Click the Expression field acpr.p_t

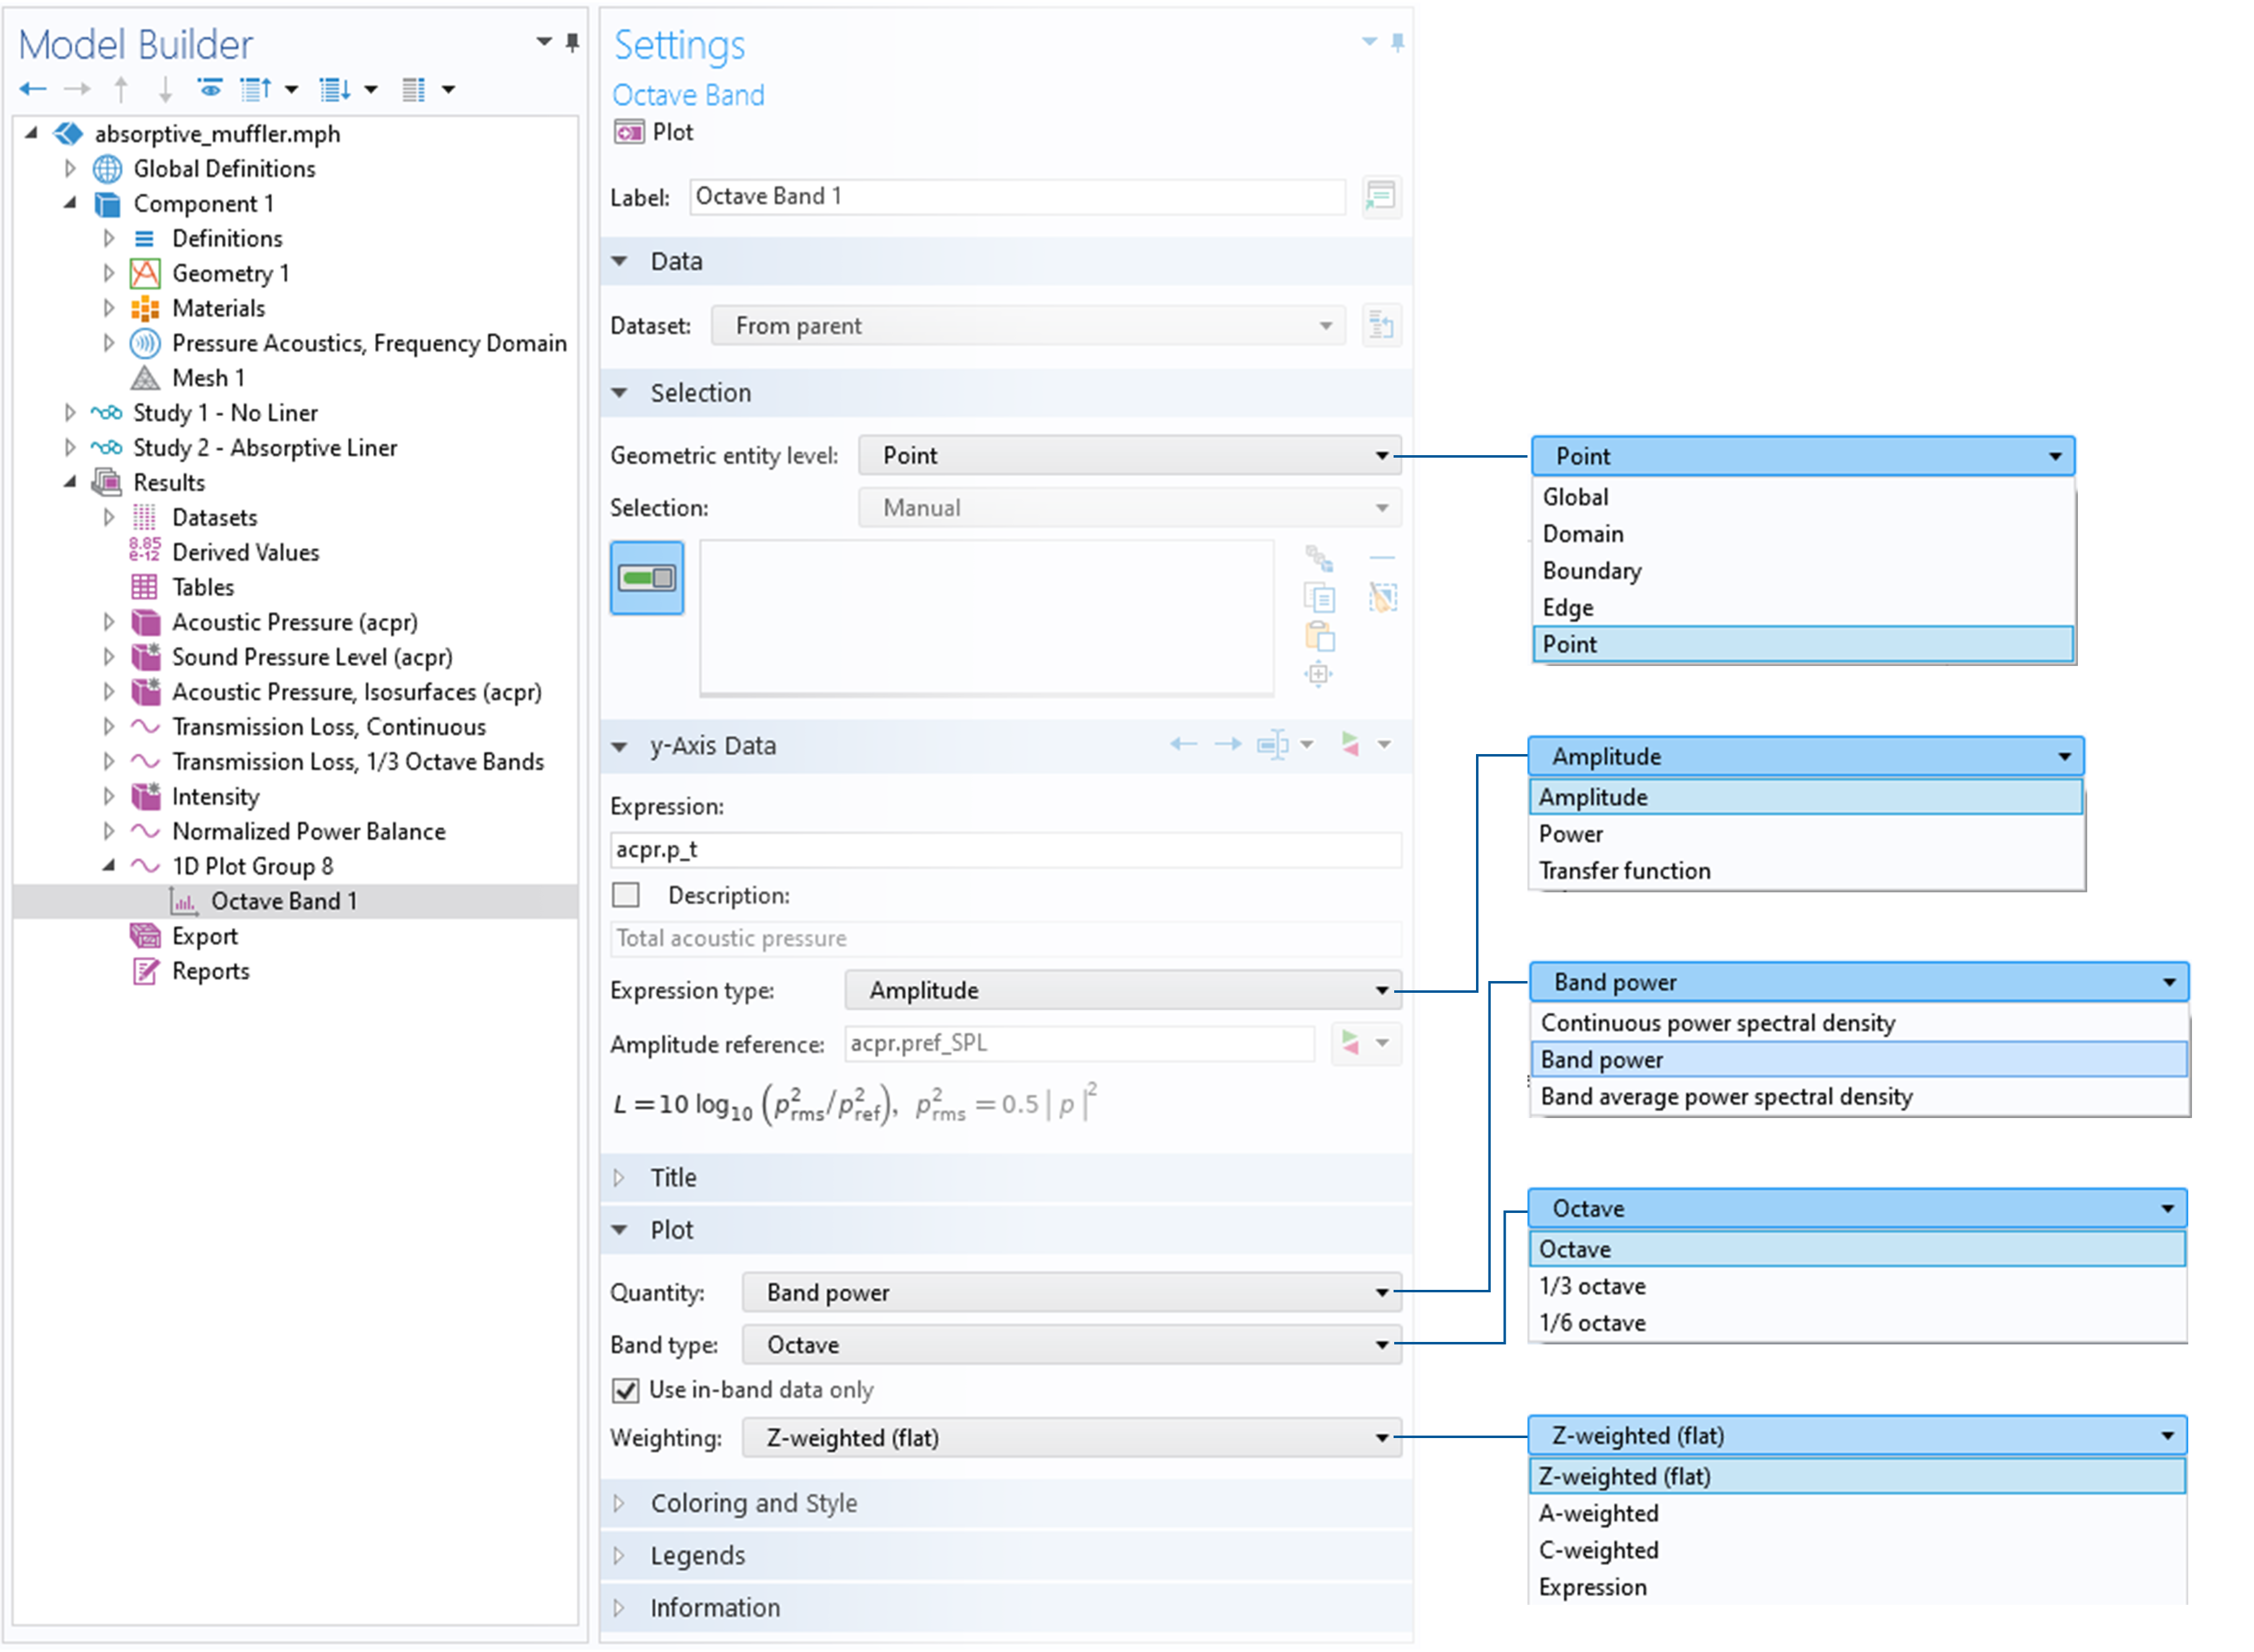tap(1004, 850)
